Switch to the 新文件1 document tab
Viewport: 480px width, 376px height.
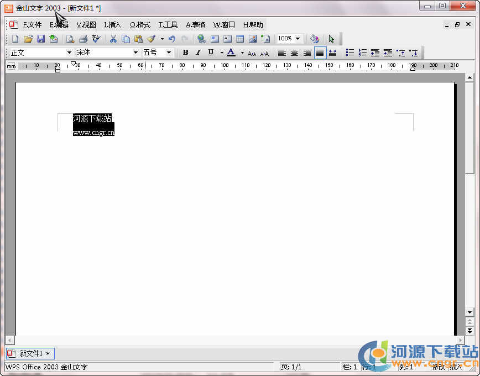pyautogui.click(x=30, y=353)
